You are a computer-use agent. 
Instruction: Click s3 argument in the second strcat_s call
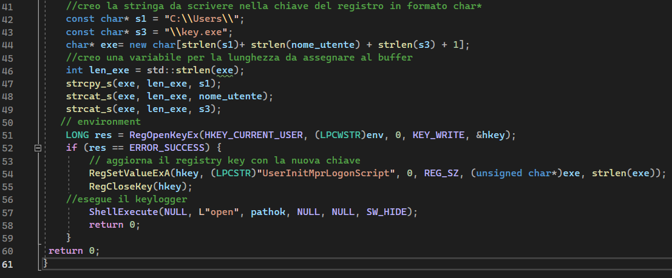(x=205, y=110)
